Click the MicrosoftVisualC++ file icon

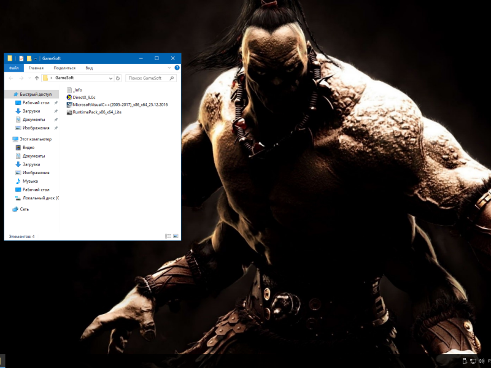(x=69, y=105)
